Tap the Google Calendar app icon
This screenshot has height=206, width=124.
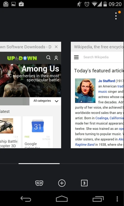38,126
